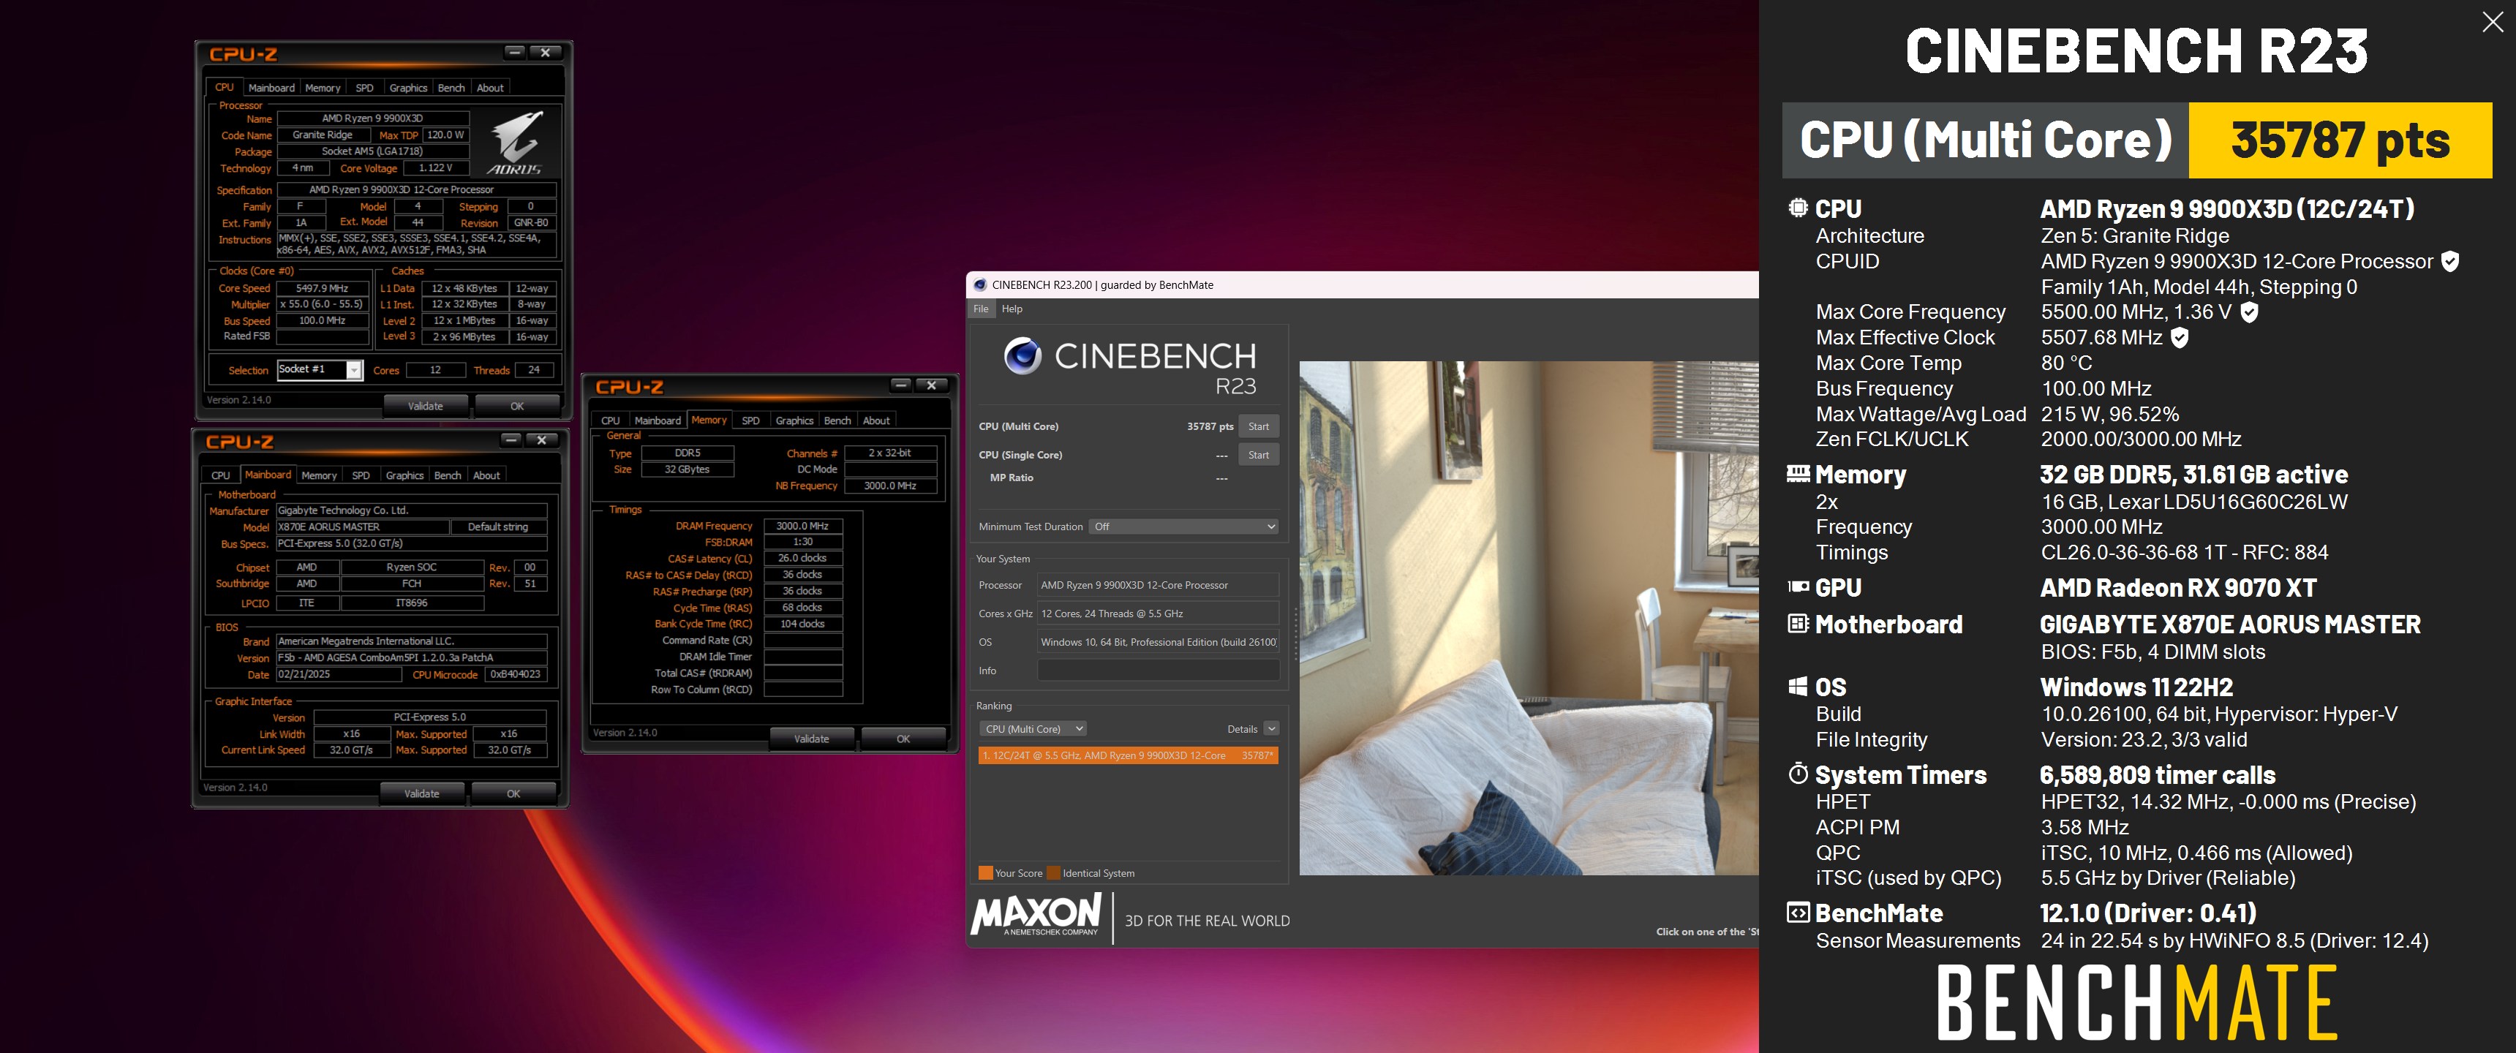
Task: Open Bench tab in top CPU-Z window
Action: click(x=451, y=88)
